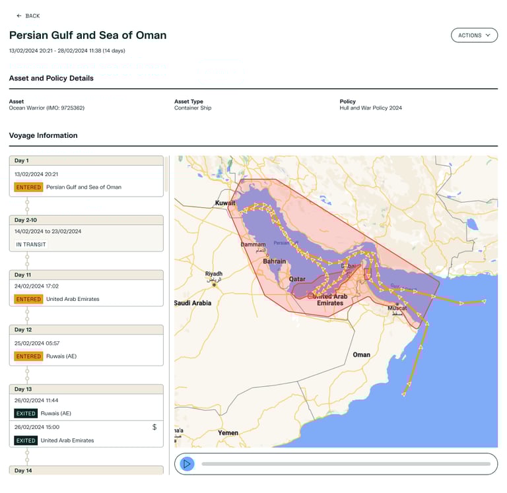Click the easternmost vessel track arrow marker
507x493 pixels.
484,302
